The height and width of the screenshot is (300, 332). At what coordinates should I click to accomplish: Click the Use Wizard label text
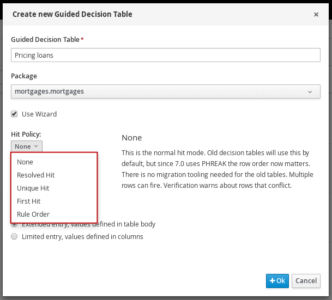(x=39, y=114)
